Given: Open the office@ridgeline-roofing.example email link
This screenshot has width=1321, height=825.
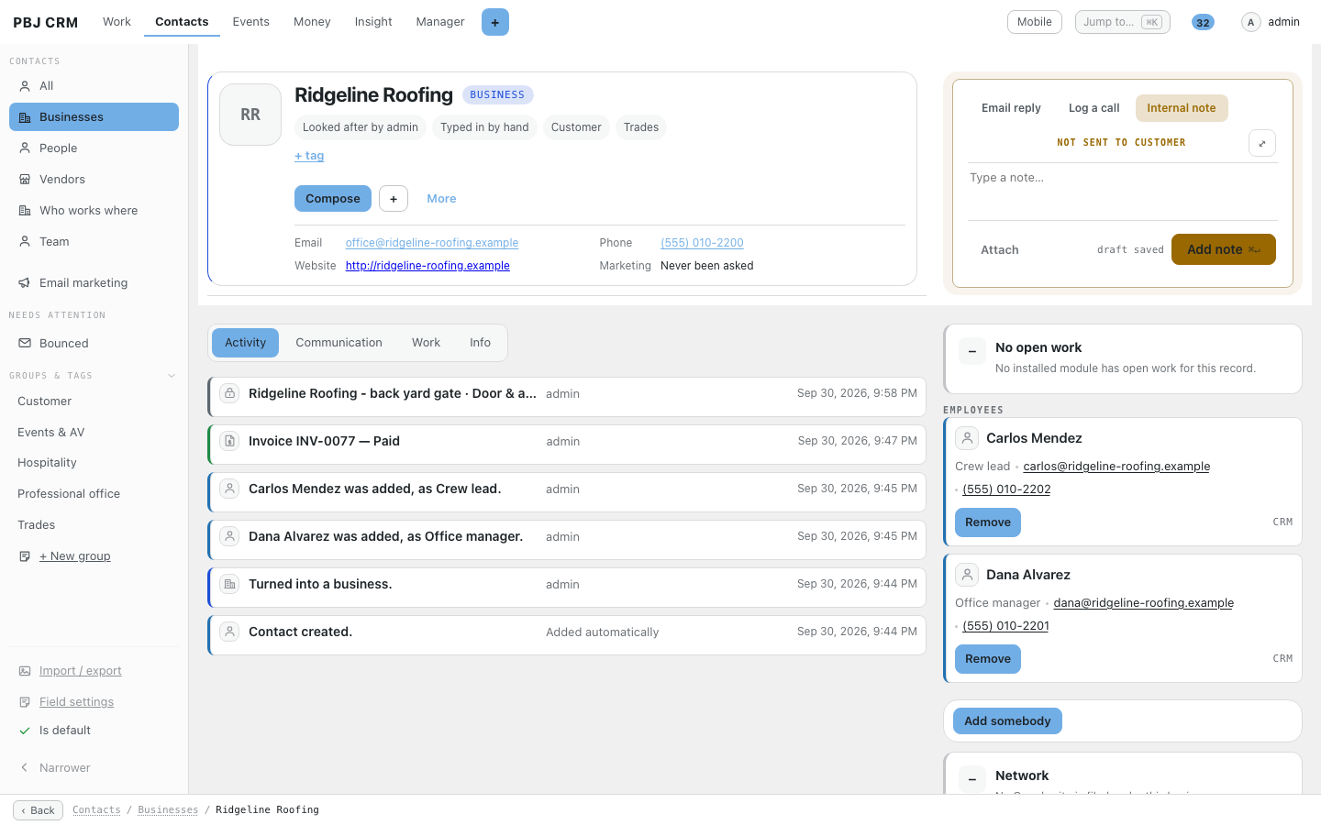Looking at the screenshot, I should 432,243.
